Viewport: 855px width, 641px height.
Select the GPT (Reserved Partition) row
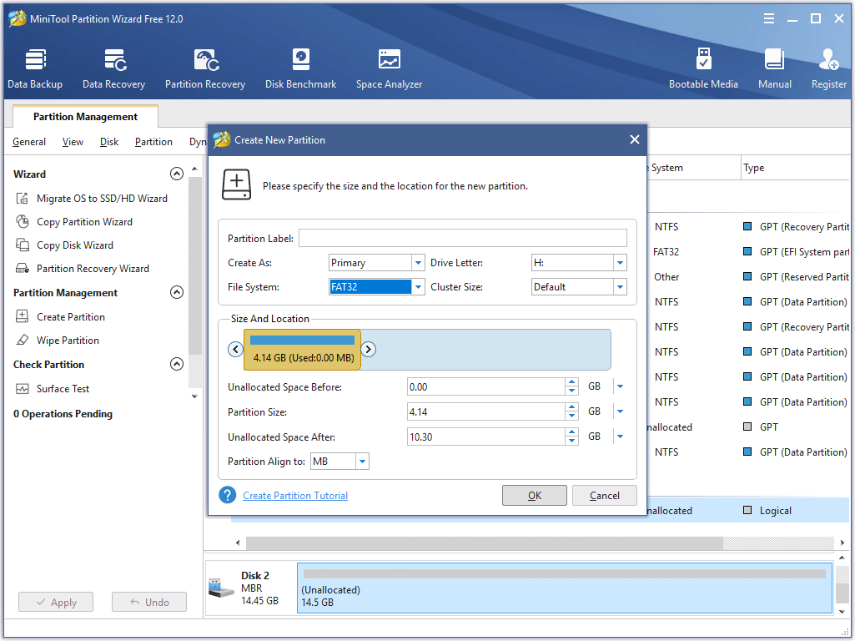point(748,277)
